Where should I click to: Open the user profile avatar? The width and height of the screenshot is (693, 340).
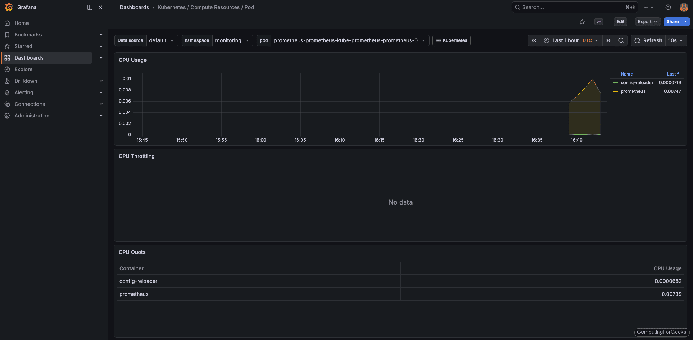(x=684, y=7)
